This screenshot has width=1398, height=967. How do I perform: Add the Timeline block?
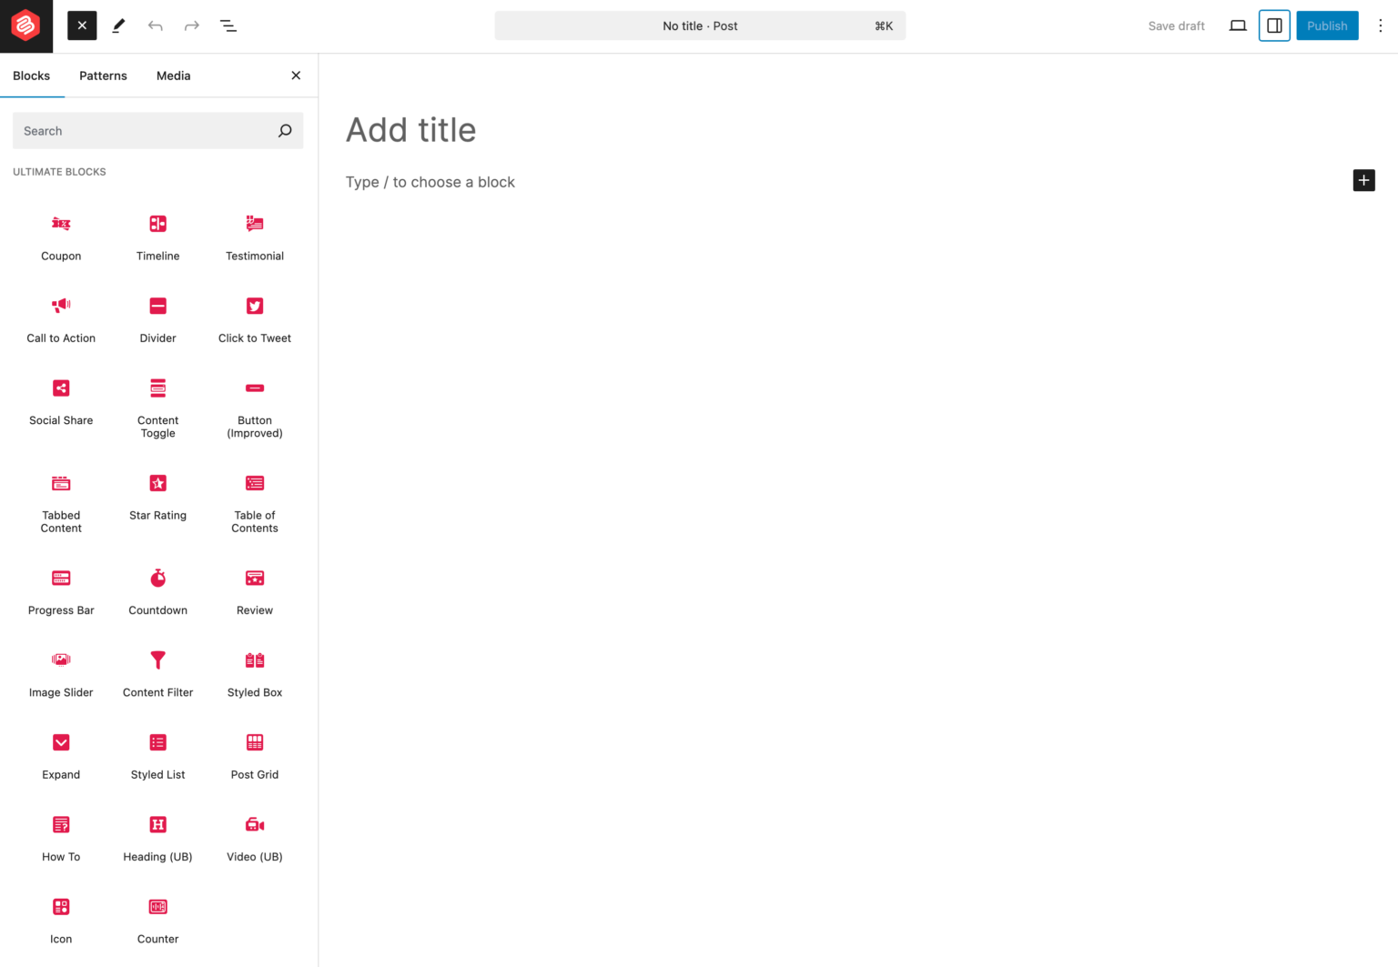[x=157, y=237]
